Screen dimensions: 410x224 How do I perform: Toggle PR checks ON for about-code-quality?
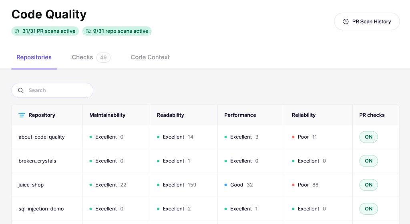coord(368,137)
